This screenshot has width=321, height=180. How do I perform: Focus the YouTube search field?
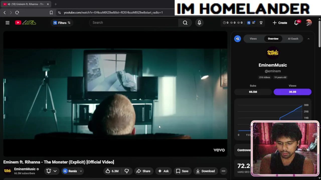coord(134,22)
